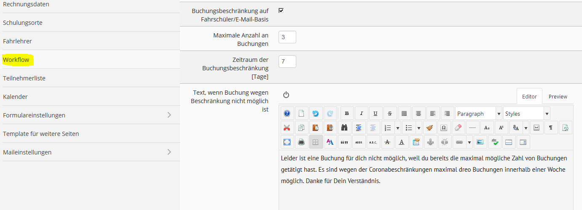
Task: Open Find with the binoculars icon
Action: tap(344, 128)
